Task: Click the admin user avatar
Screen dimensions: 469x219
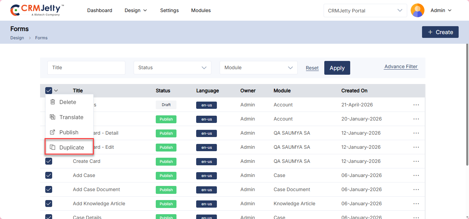Action: pos(417,10)
